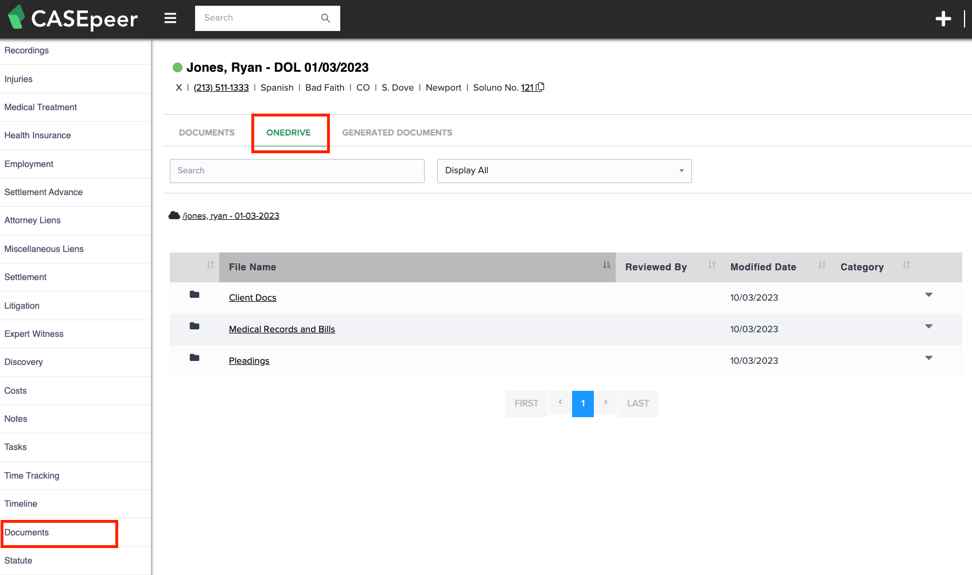Select the OneDrive tab

point(289,133)
